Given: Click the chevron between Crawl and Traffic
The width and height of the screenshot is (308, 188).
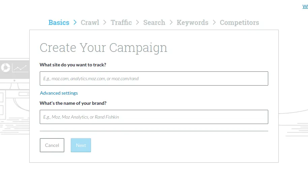Looking at the screenshot, I should [105, 22].
